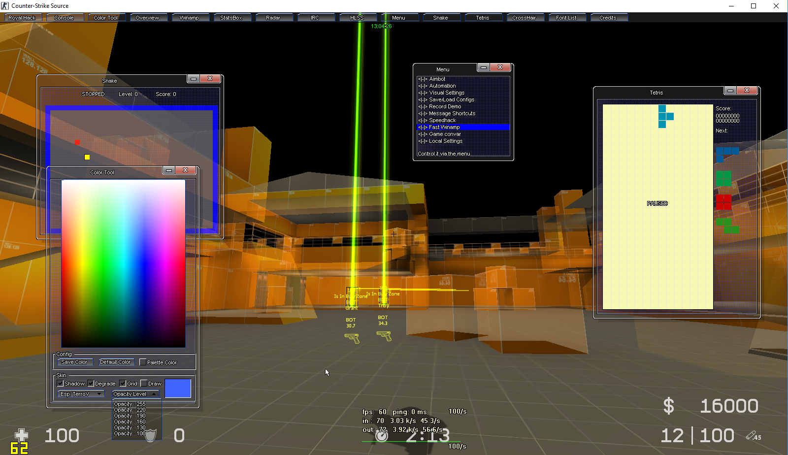The image size is (788, 455).
Task: Choose Opacity : 255 from the list
Action: [130, 404]
